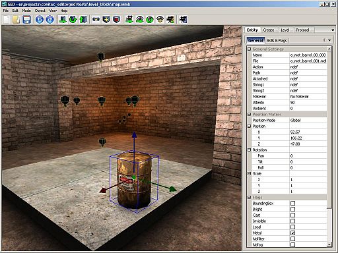Collapse the Scale property group
Viewport: 338px width, 253px height.
tap(249, 173)
